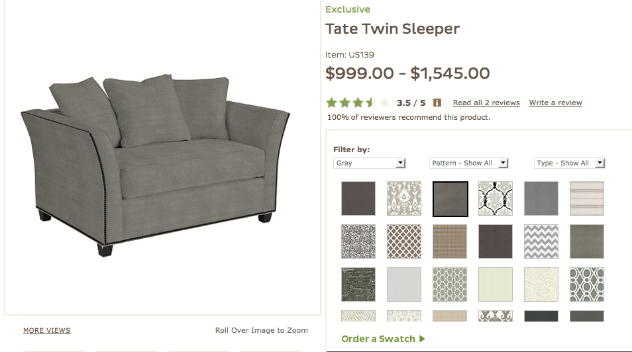
Task: Choose the brown diamond lattice swatch
Action: point(404,242)
